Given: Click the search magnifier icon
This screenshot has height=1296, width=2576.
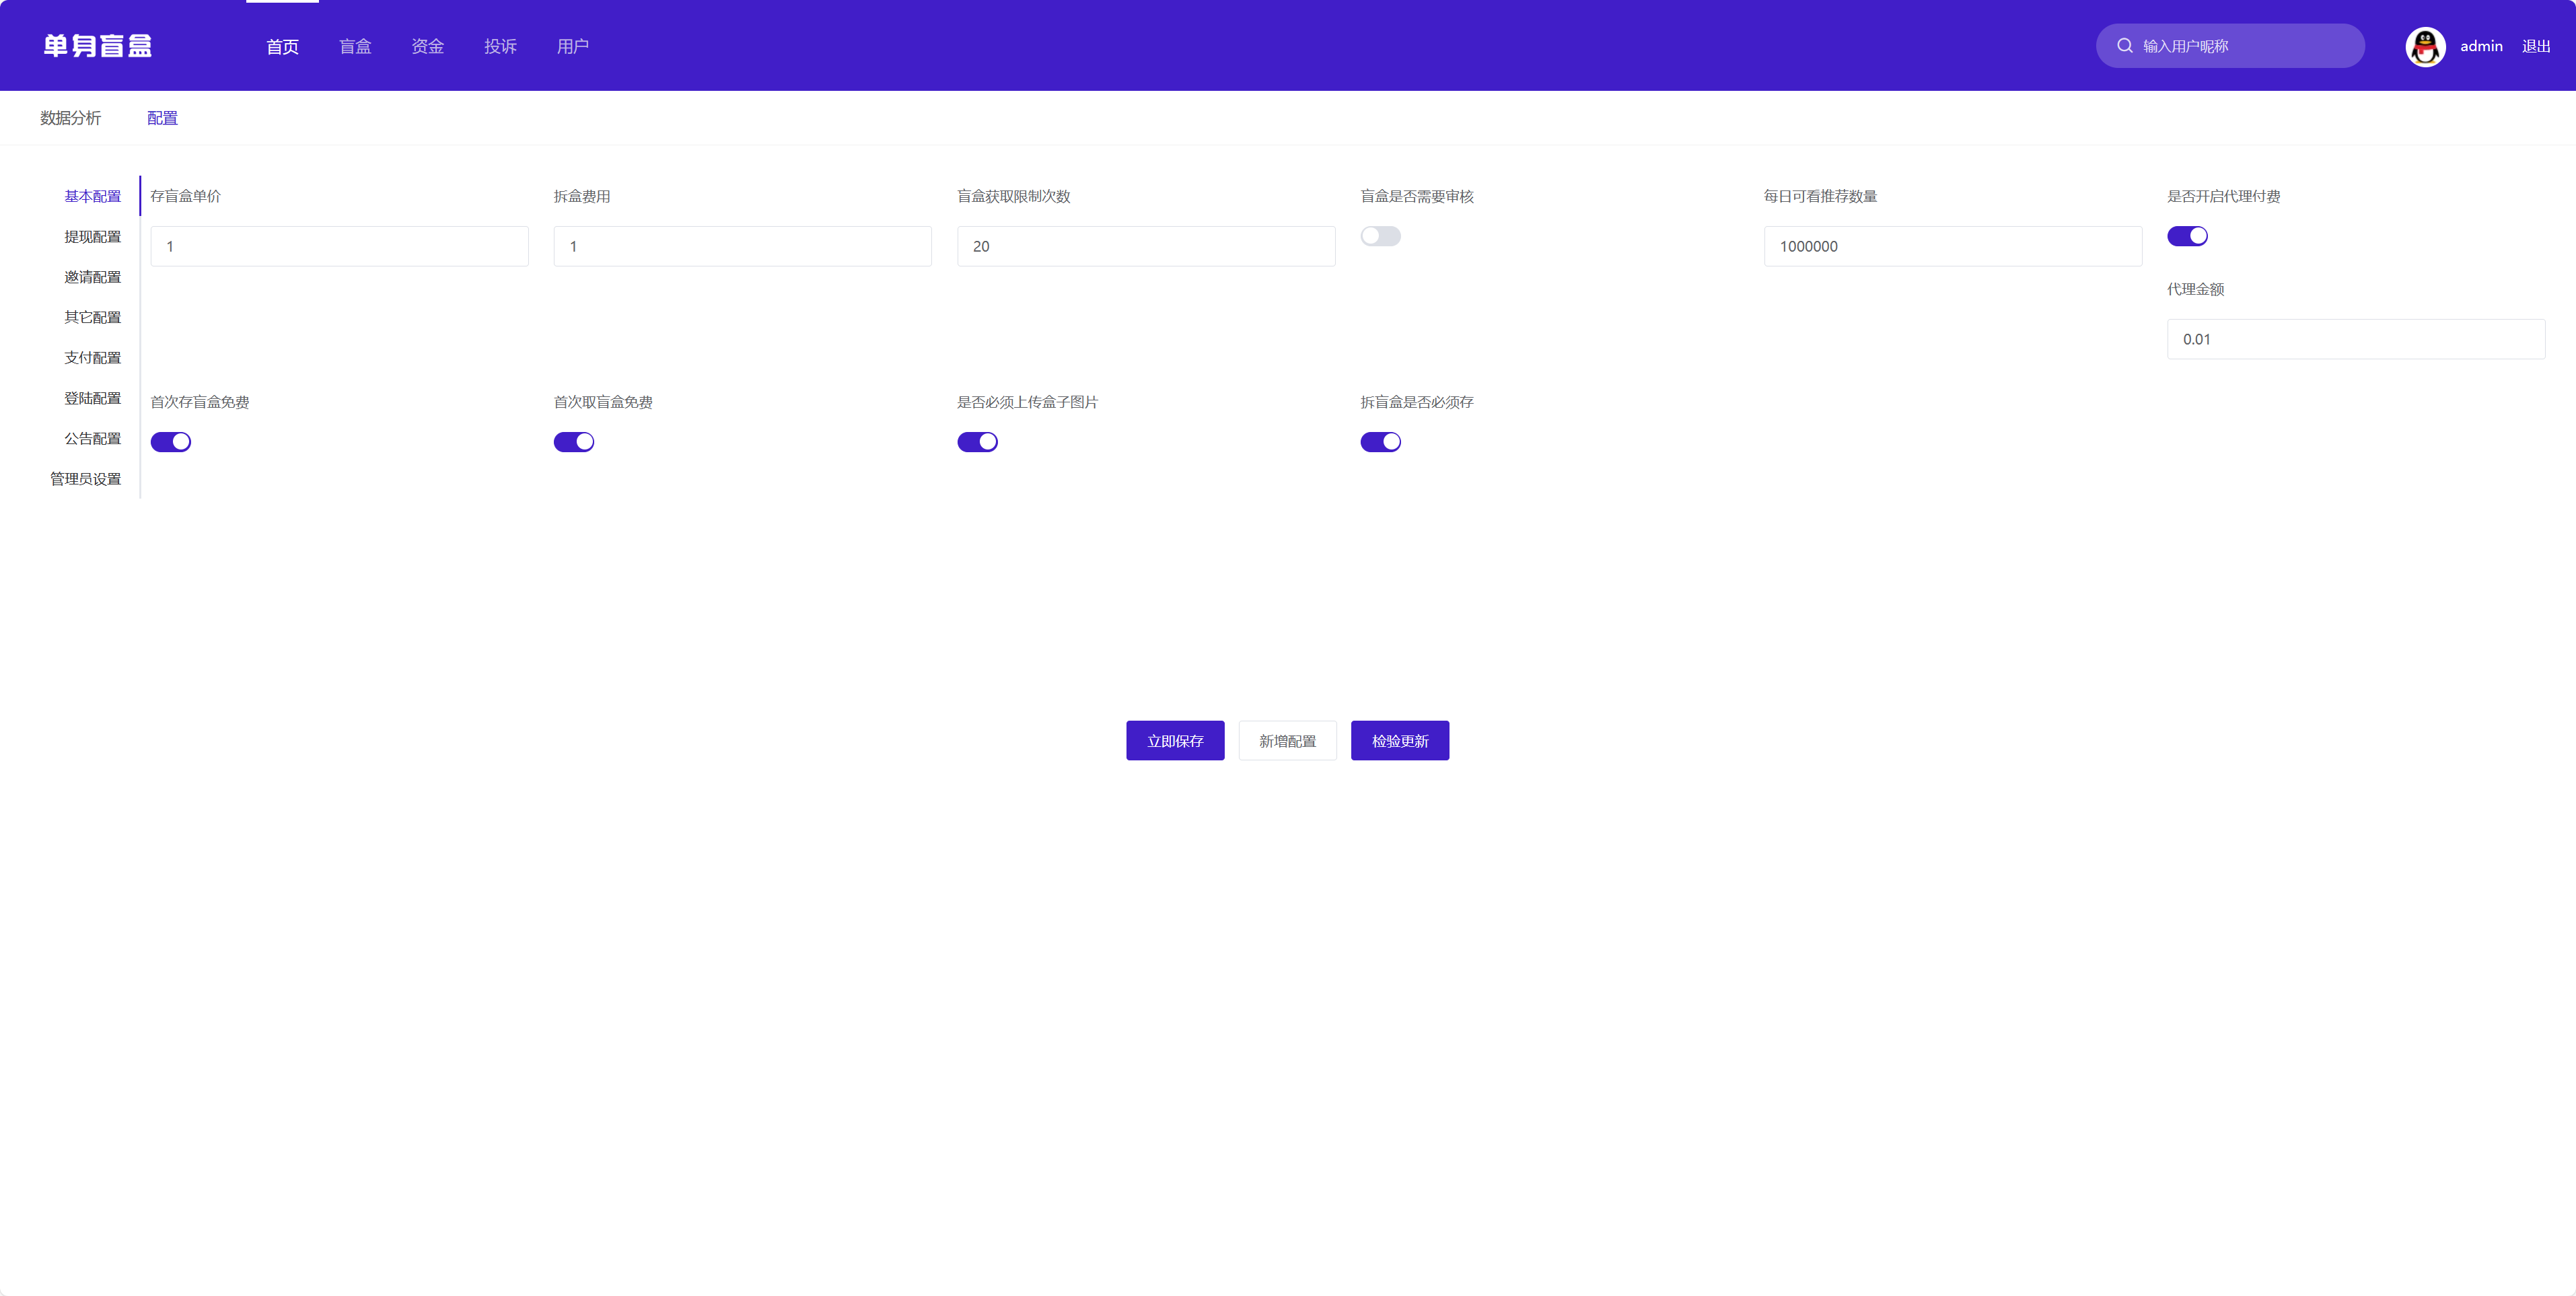Looking at the screenshot, I should tap(2124, 46).
